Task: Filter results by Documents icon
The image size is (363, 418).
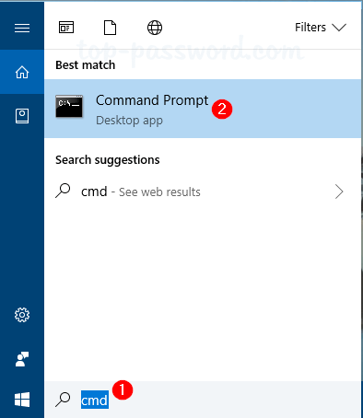Action: tap(110, 28)
